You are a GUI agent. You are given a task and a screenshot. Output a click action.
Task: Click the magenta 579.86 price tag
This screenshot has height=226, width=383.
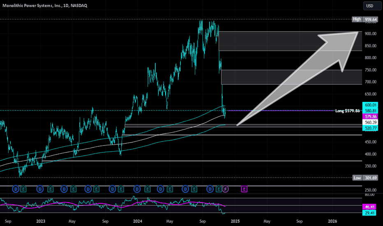370,117
